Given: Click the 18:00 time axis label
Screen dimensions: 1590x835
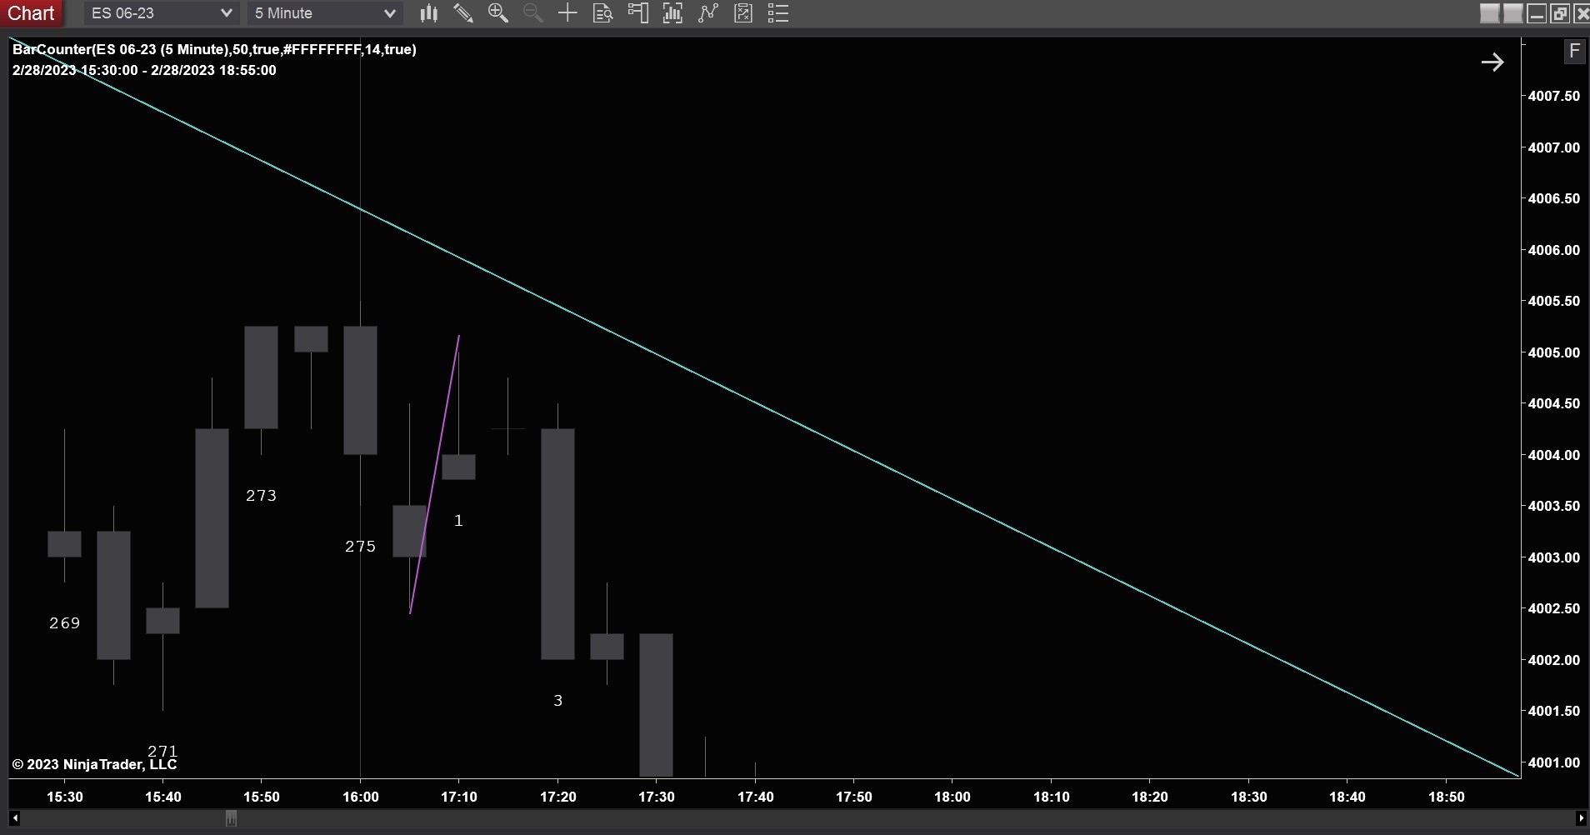Looking at the screenshot, I should [x=952, y=797].
